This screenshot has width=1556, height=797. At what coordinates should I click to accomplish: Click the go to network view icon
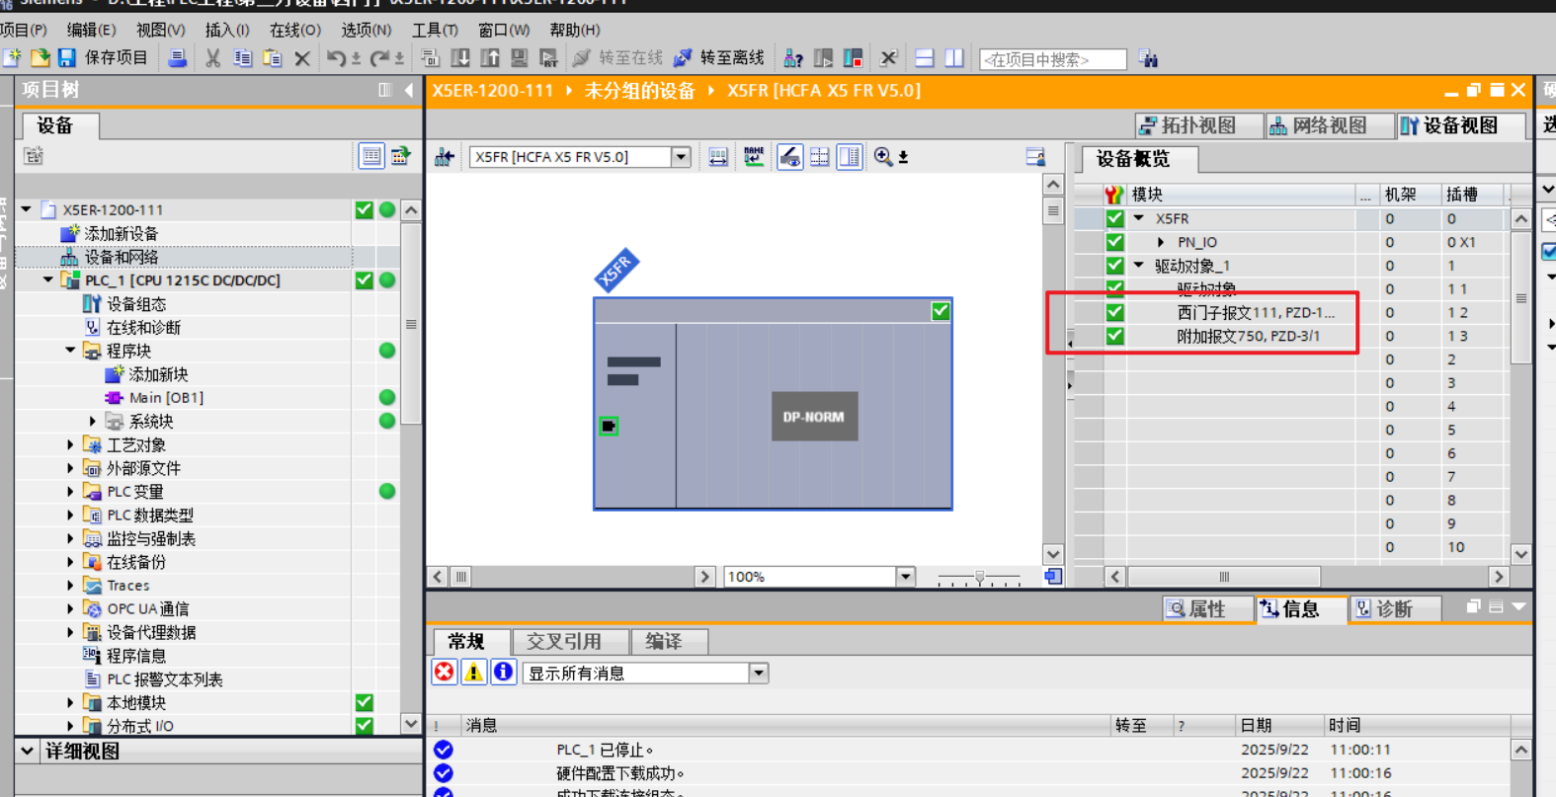(445, 157)
